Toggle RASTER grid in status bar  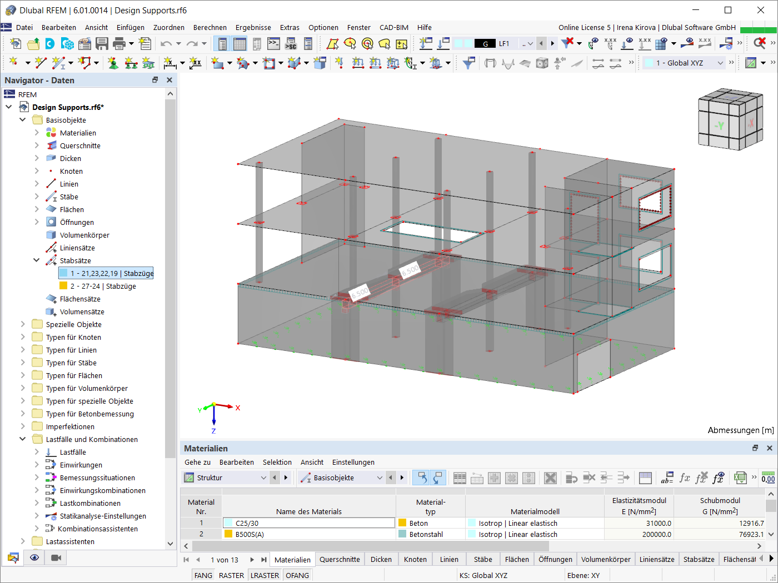[x=231, y=575]
